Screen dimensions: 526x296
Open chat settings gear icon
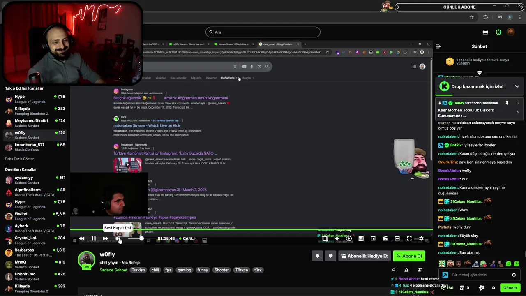[x=494, y=288]
